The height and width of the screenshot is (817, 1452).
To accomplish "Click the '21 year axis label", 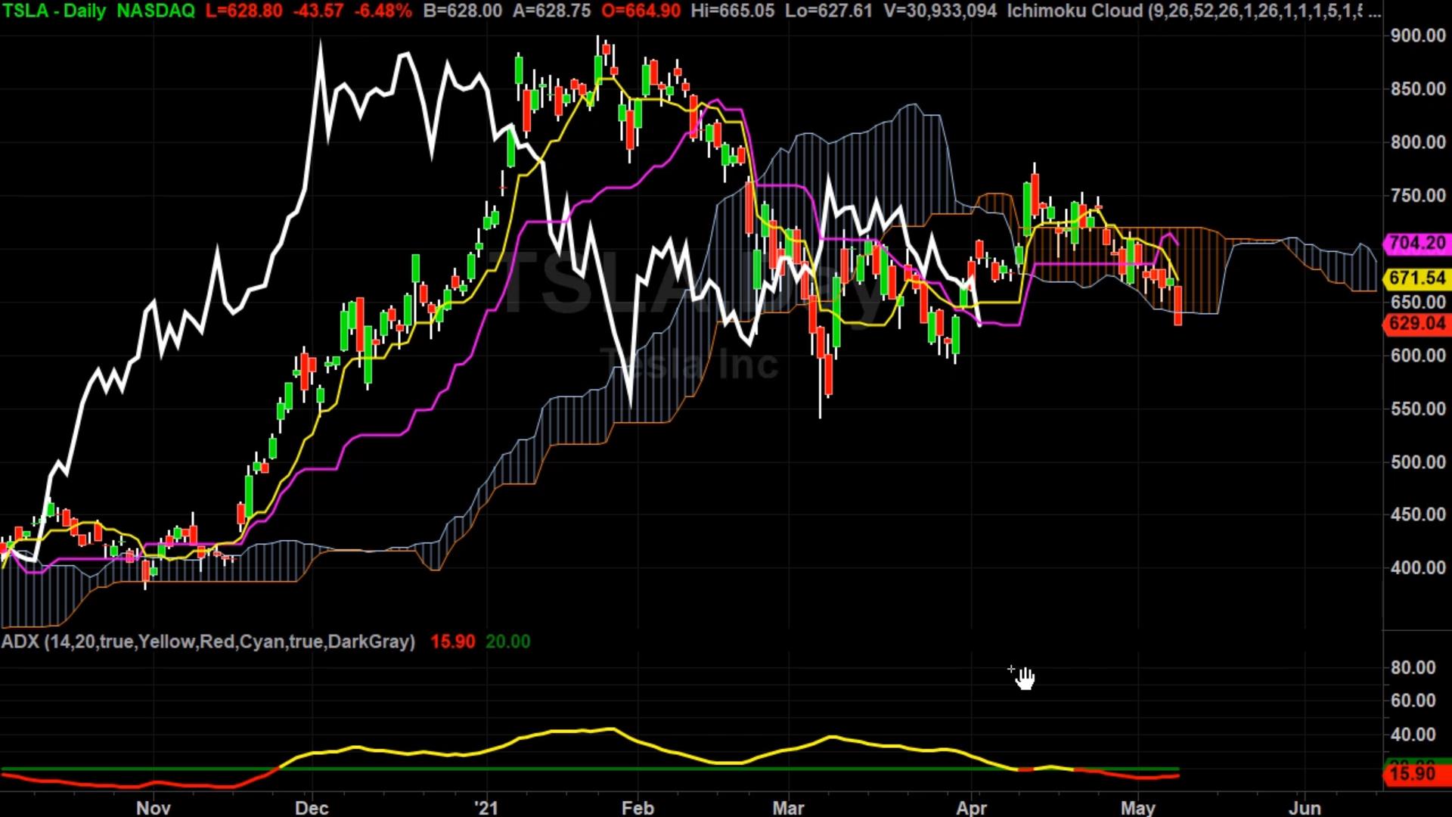I will point(486,808).
